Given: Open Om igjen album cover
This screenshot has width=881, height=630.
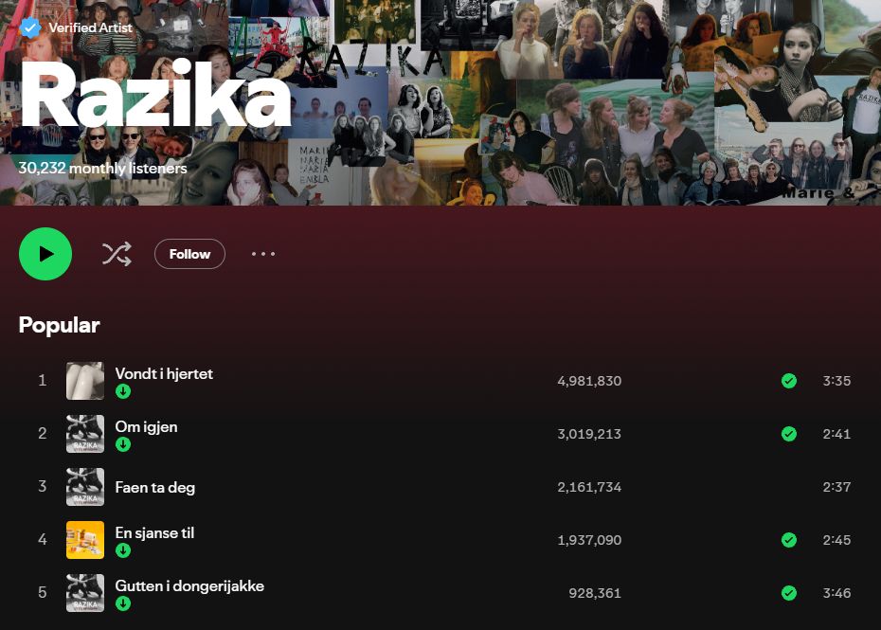Looking at the screenshot, I should coord(85,434).
